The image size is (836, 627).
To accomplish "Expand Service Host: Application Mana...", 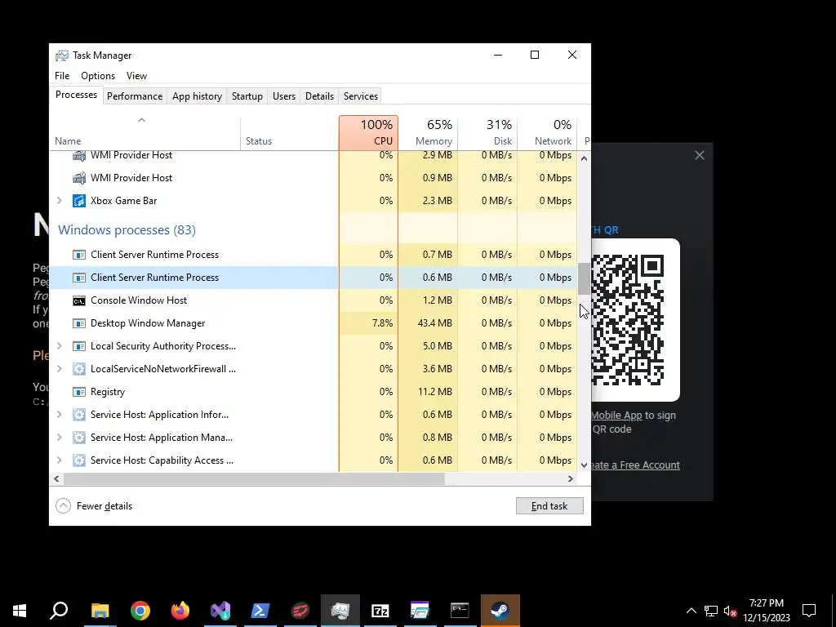I will click(x=59, y=438).
